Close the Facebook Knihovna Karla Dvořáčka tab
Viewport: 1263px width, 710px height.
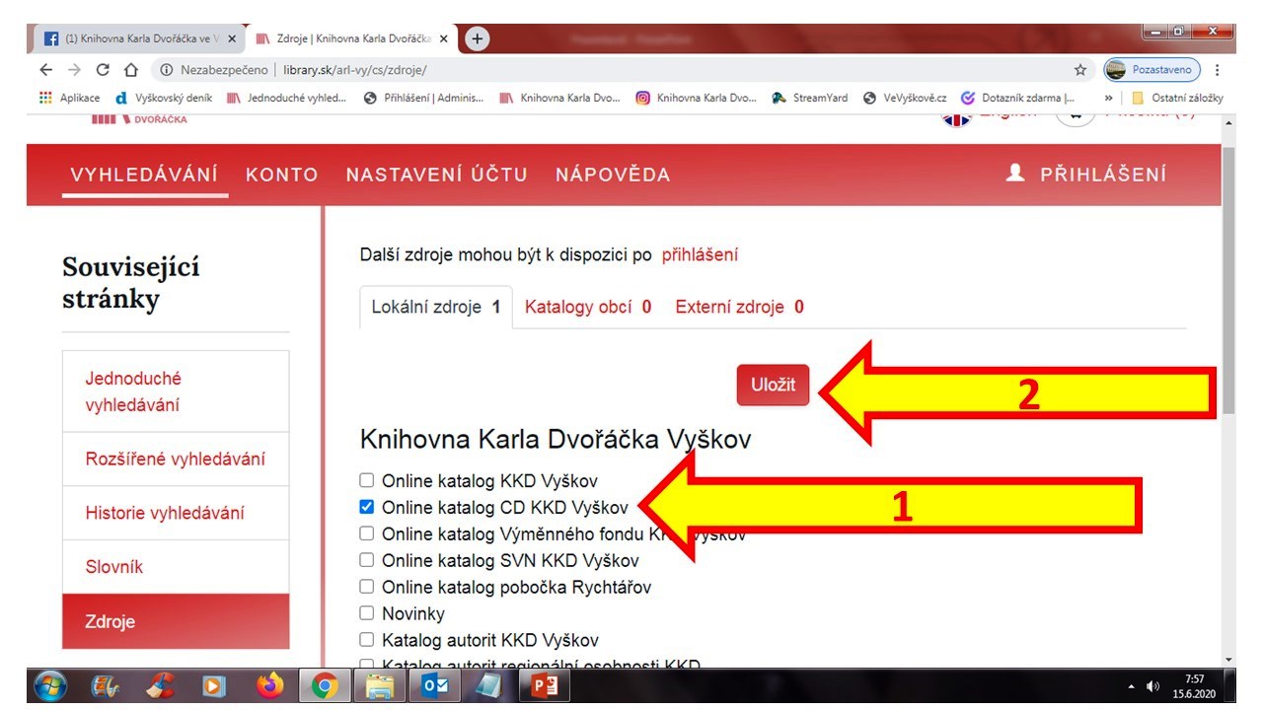(232, 39)
